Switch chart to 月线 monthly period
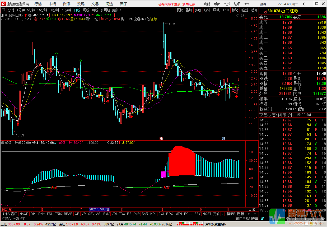 (95, 10)
